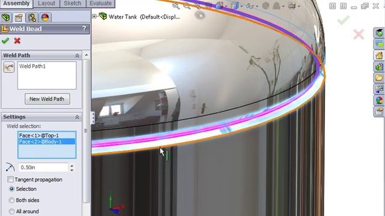
Task: Click the Hide/Show Items glasses icon
Action: [x=250, y=6]
